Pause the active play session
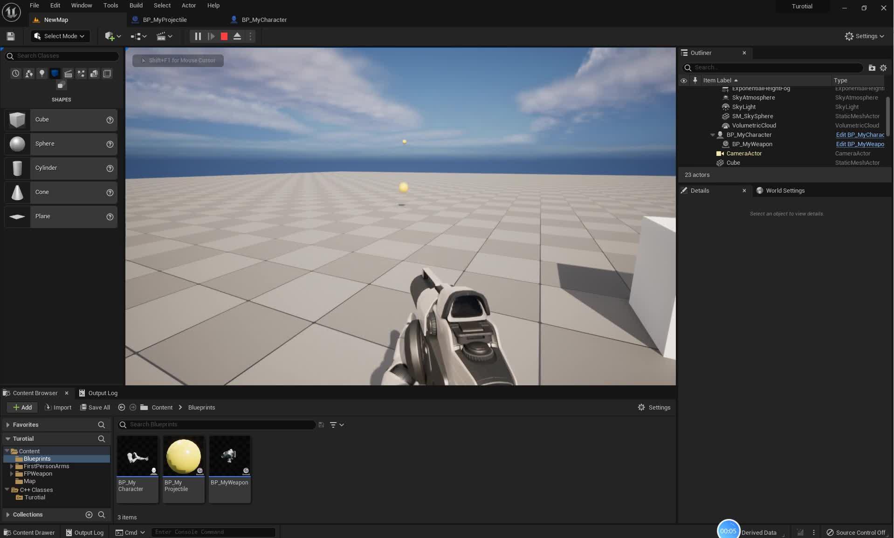 (x=197, y=36)
